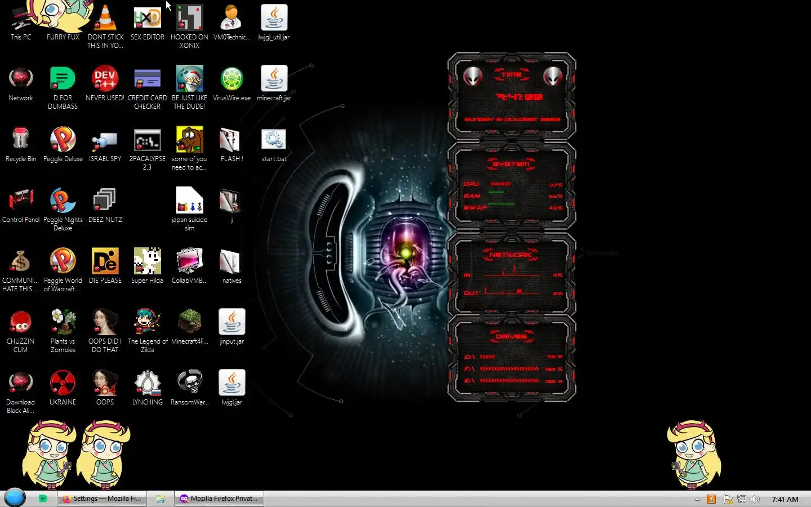Select the japan suicide sim icon
The image size is (811, 507).
(189, 209)
